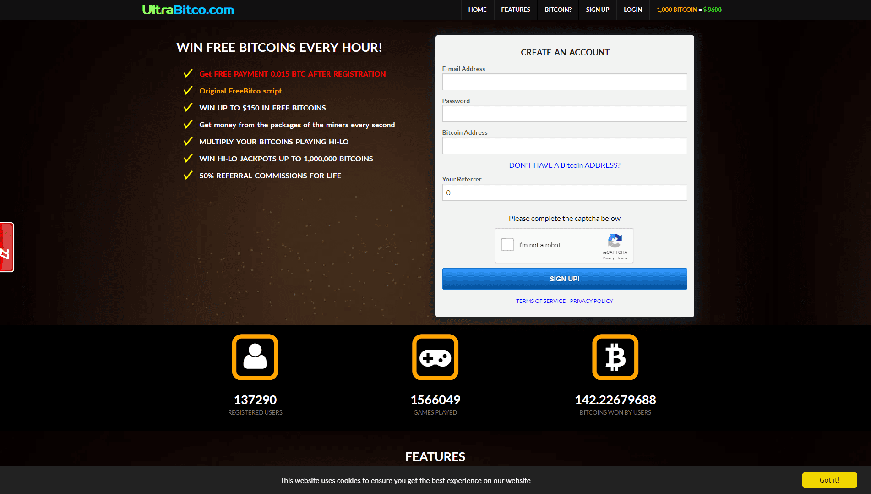
Task: Click inside the E-mail Address field
Action: coord(564,82)
